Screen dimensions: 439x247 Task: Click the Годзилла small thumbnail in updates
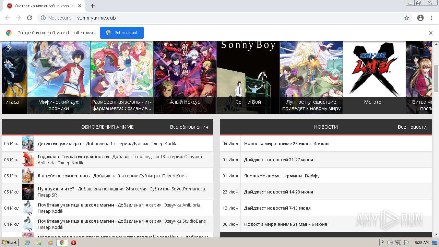click(28, 160)
